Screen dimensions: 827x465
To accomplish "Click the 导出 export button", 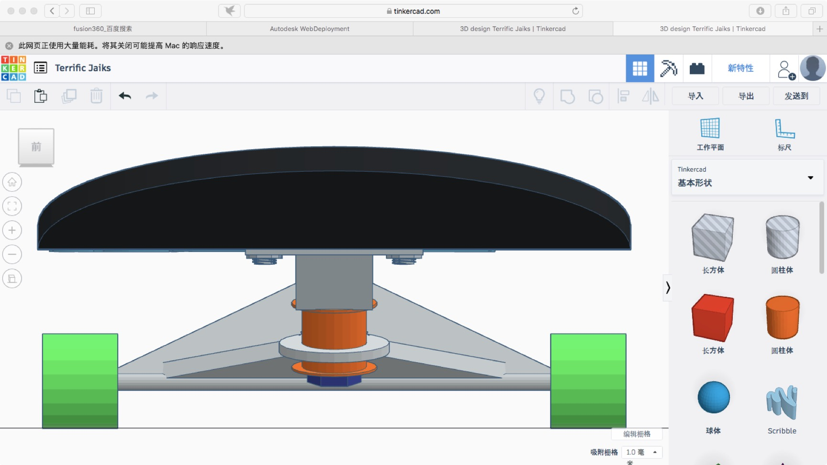I will (746, 96).
